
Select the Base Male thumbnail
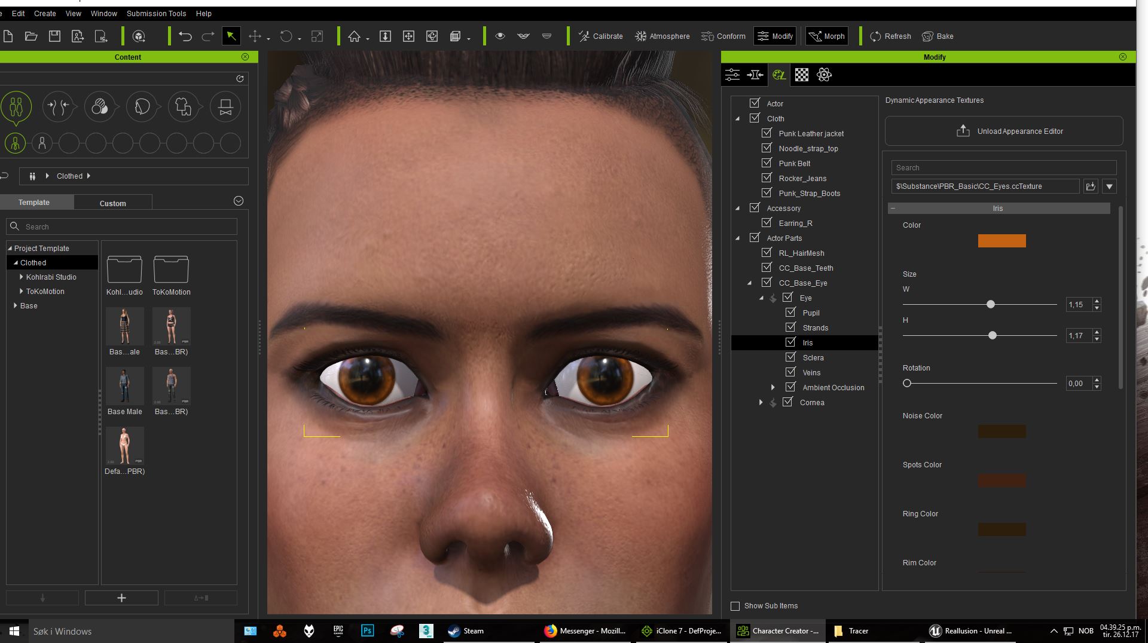point(124,386)
